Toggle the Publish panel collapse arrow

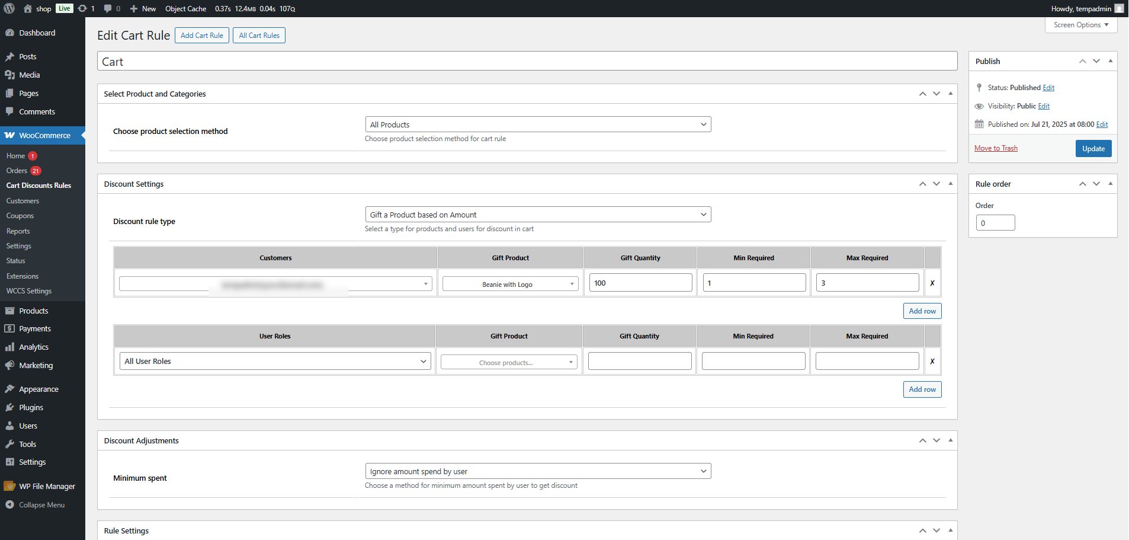click(x=1111, y=61)
